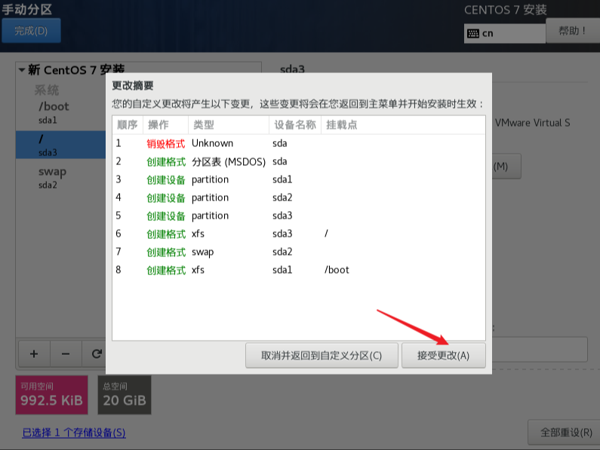Click 取消并返回到自定义分区(C) button
Image resolution: width=600 pixels, height=450 pixels.
pyautogui.click(x=322, y=356)
